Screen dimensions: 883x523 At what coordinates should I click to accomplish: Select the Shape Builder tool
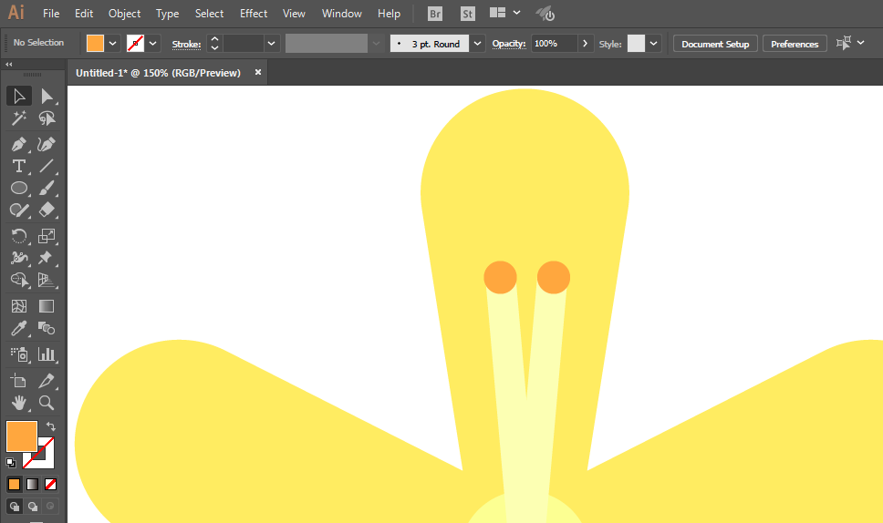(x=19, y=280)
